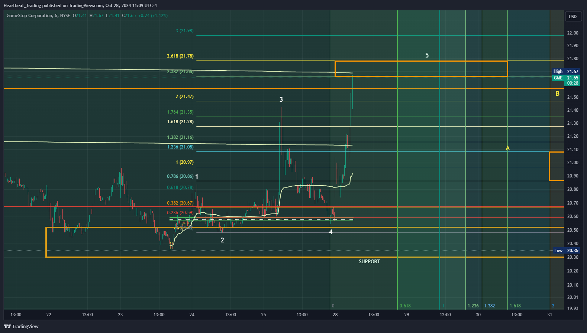This screenshot has width=587, height=333.
Task: Click the Low 20.35 price label
Action: coord(567,251)
